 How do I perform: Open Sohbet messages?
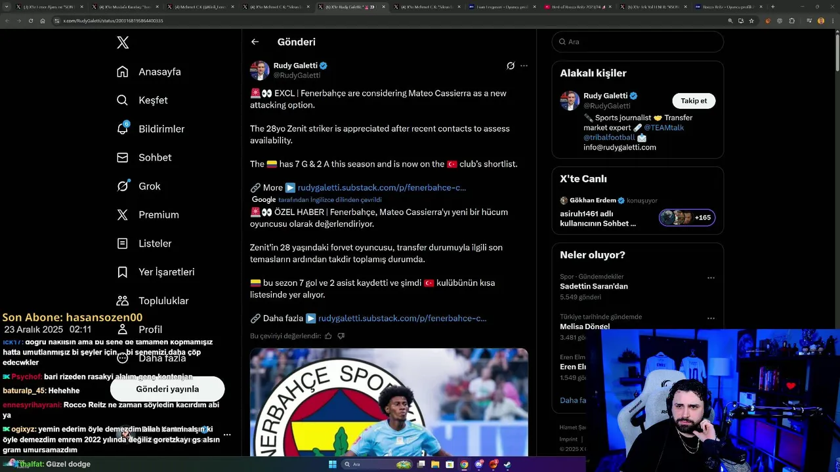pyautogui.click(x=144, y=157)
